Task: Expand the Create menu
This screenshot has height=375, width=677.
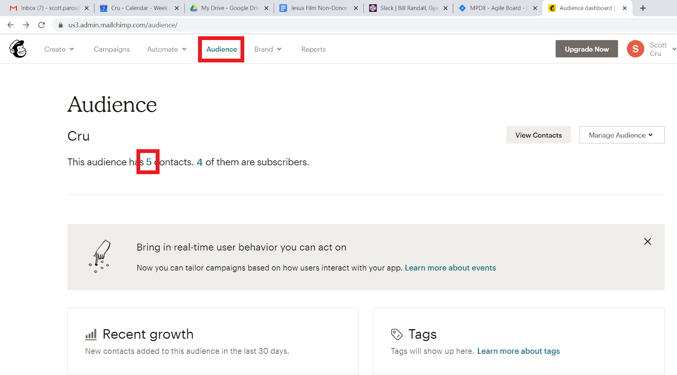Action: tap(59, 49)
